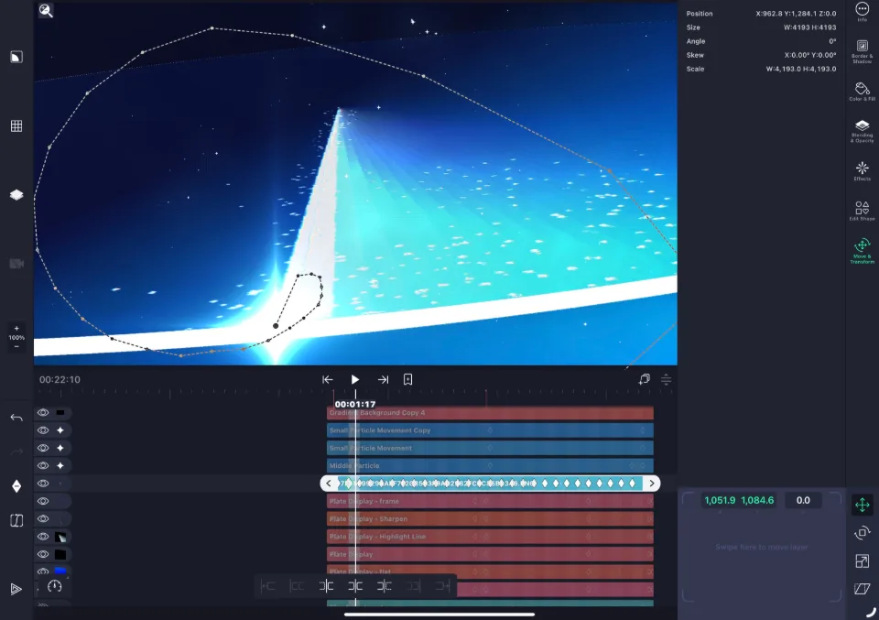Add a bookmark at the playhead
The width and height of the screenshot is (879, 620).
408,379
